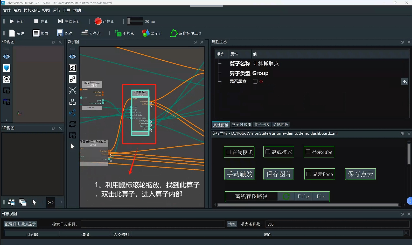Viewport: 412px width, 245px height.
Task: Click the refresh arrows icon in 算子图 sidebar
Action: pyautogui.click(x=72, y=124)
